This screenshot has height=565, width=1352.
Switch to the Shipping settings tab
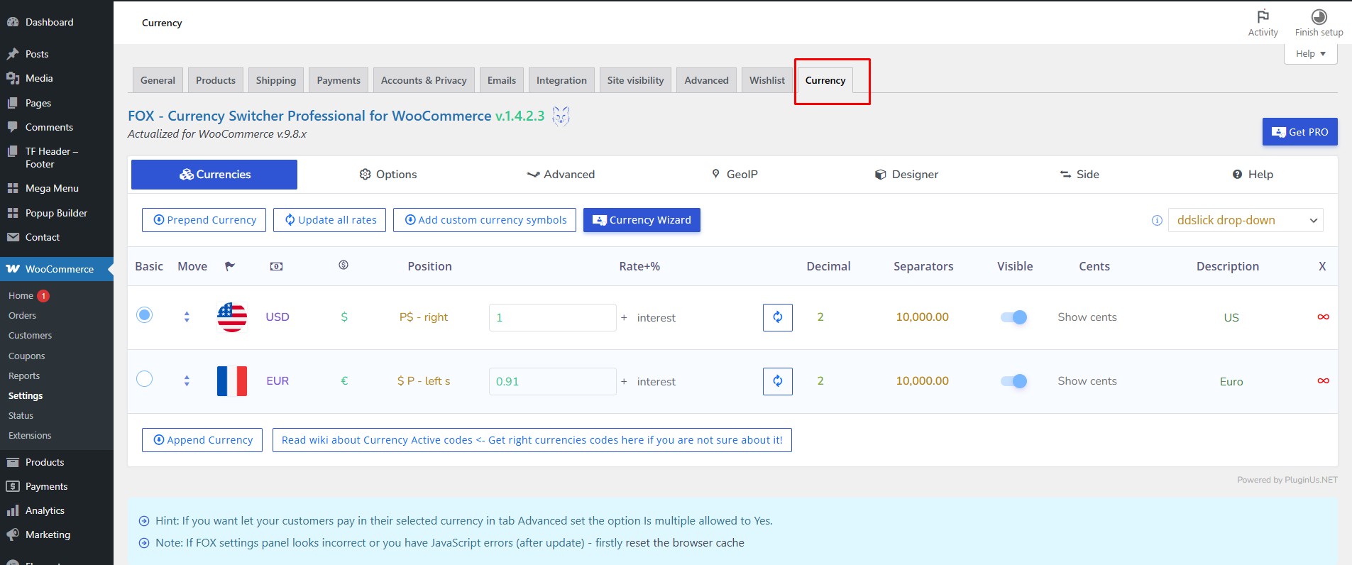tap(276, 80)
